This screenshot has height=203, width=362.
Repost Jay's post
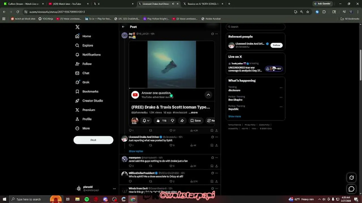pyautogui.click(x=150, y=130)
